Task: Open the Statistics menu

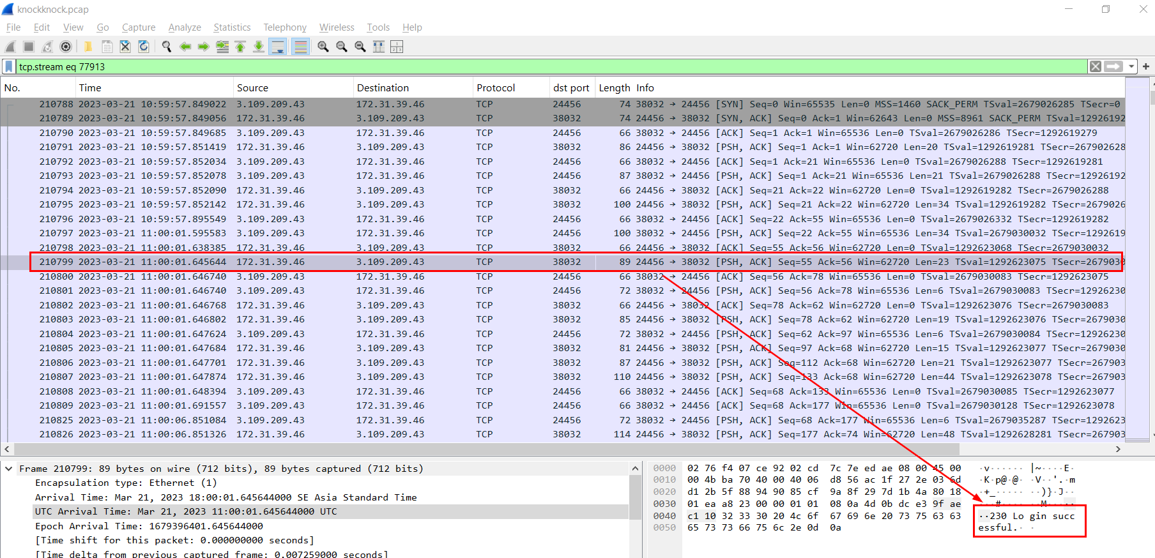Action: [231, 27]
